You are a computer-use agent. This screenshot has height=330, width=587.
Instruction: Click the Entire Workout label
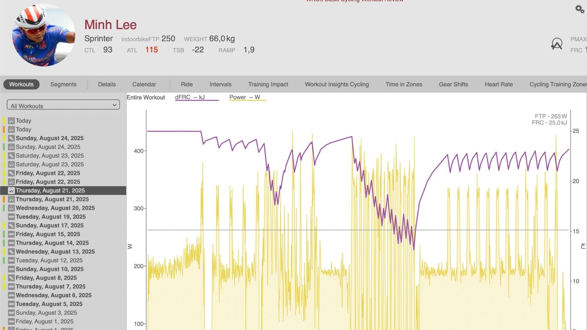point(146,97)
